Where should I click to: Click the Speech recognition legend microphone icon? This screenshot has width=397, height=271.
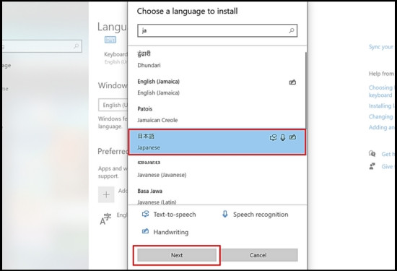click(224, 214)
